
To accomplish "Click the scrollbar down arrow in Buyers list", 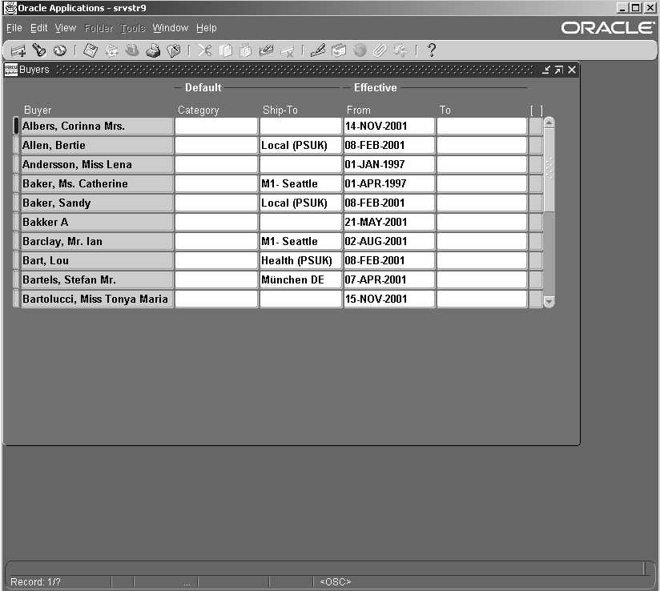I will pyautogui.click(x=549, y=302).
